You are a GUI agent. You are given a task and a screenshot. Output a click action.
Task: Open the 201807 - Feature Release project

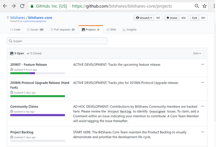[x=29, y=65]
